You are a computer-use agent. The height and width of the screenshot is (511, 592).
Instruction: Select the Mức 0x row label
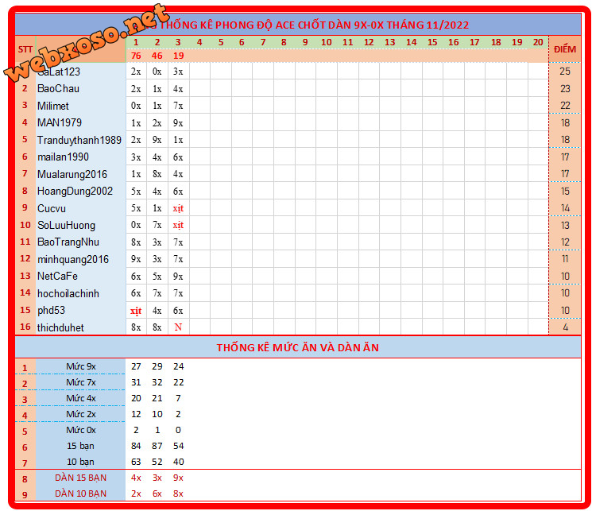pyautogui.click(x=81, y=430)
